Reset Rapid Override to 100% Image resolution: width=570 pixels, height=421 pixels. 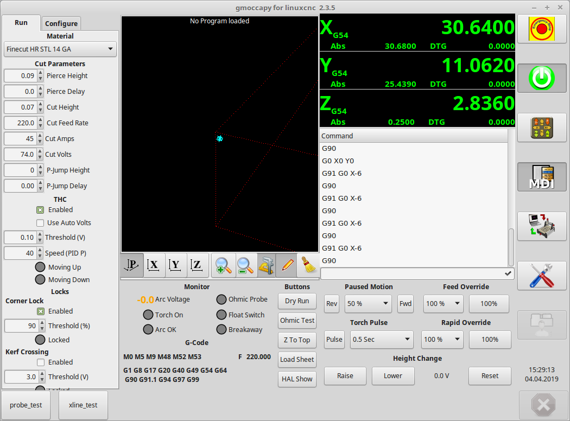(490, 340)
